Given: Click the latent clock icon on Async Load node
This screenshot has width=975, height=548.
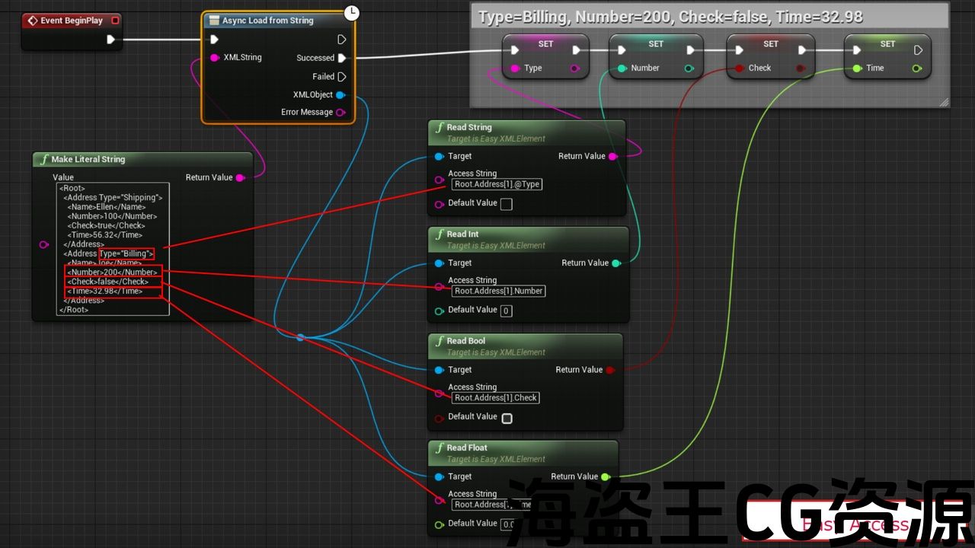Looking at the screenshot, I should 351,12.
